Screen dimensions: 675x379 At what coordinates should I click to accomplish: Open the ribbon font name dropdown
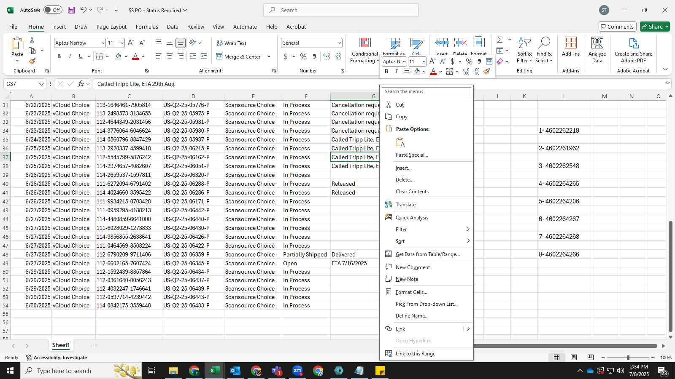[x=103, y=43]
